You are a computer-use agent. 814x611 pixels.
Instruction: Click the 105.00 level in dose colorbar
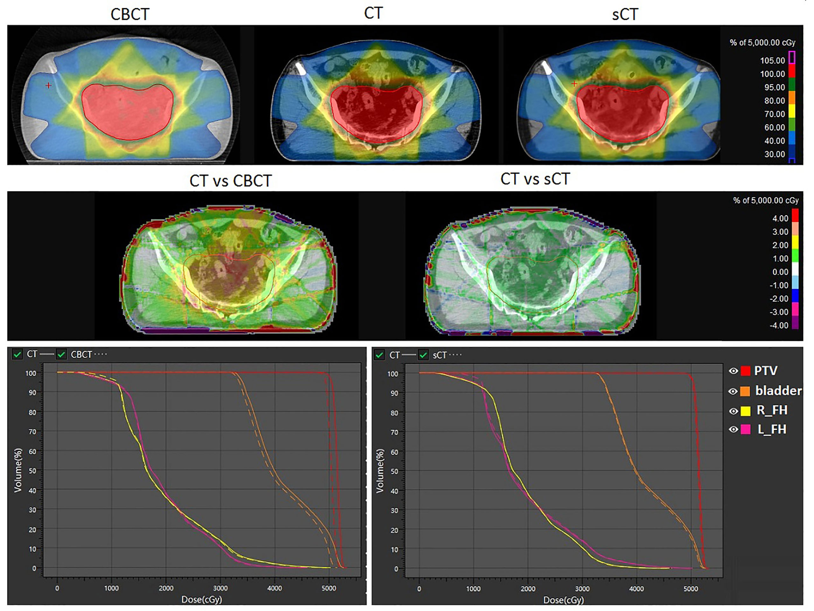pos(772,61)
